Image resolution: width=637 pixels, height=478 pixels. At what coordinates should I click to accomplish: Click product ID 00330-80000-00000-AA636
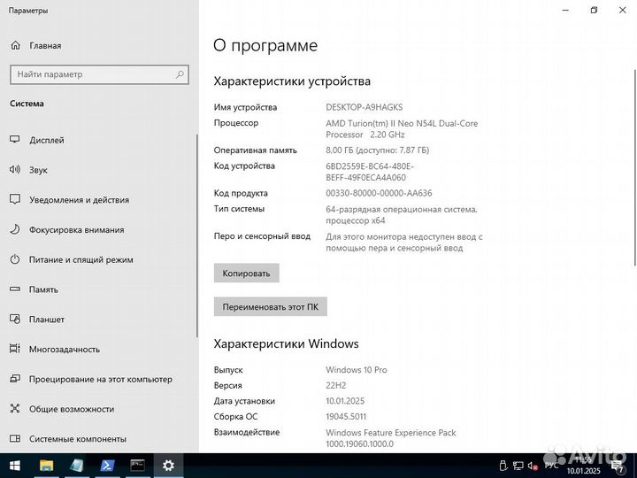(x=379, y=193)
